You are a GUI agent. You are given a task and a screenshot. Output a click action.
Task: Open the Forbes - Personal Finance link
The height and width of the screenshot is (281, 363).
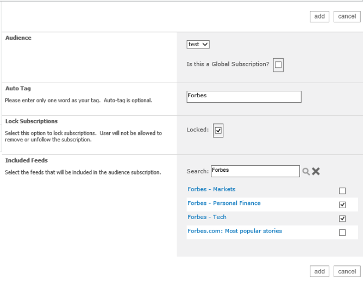click(224, 203)
